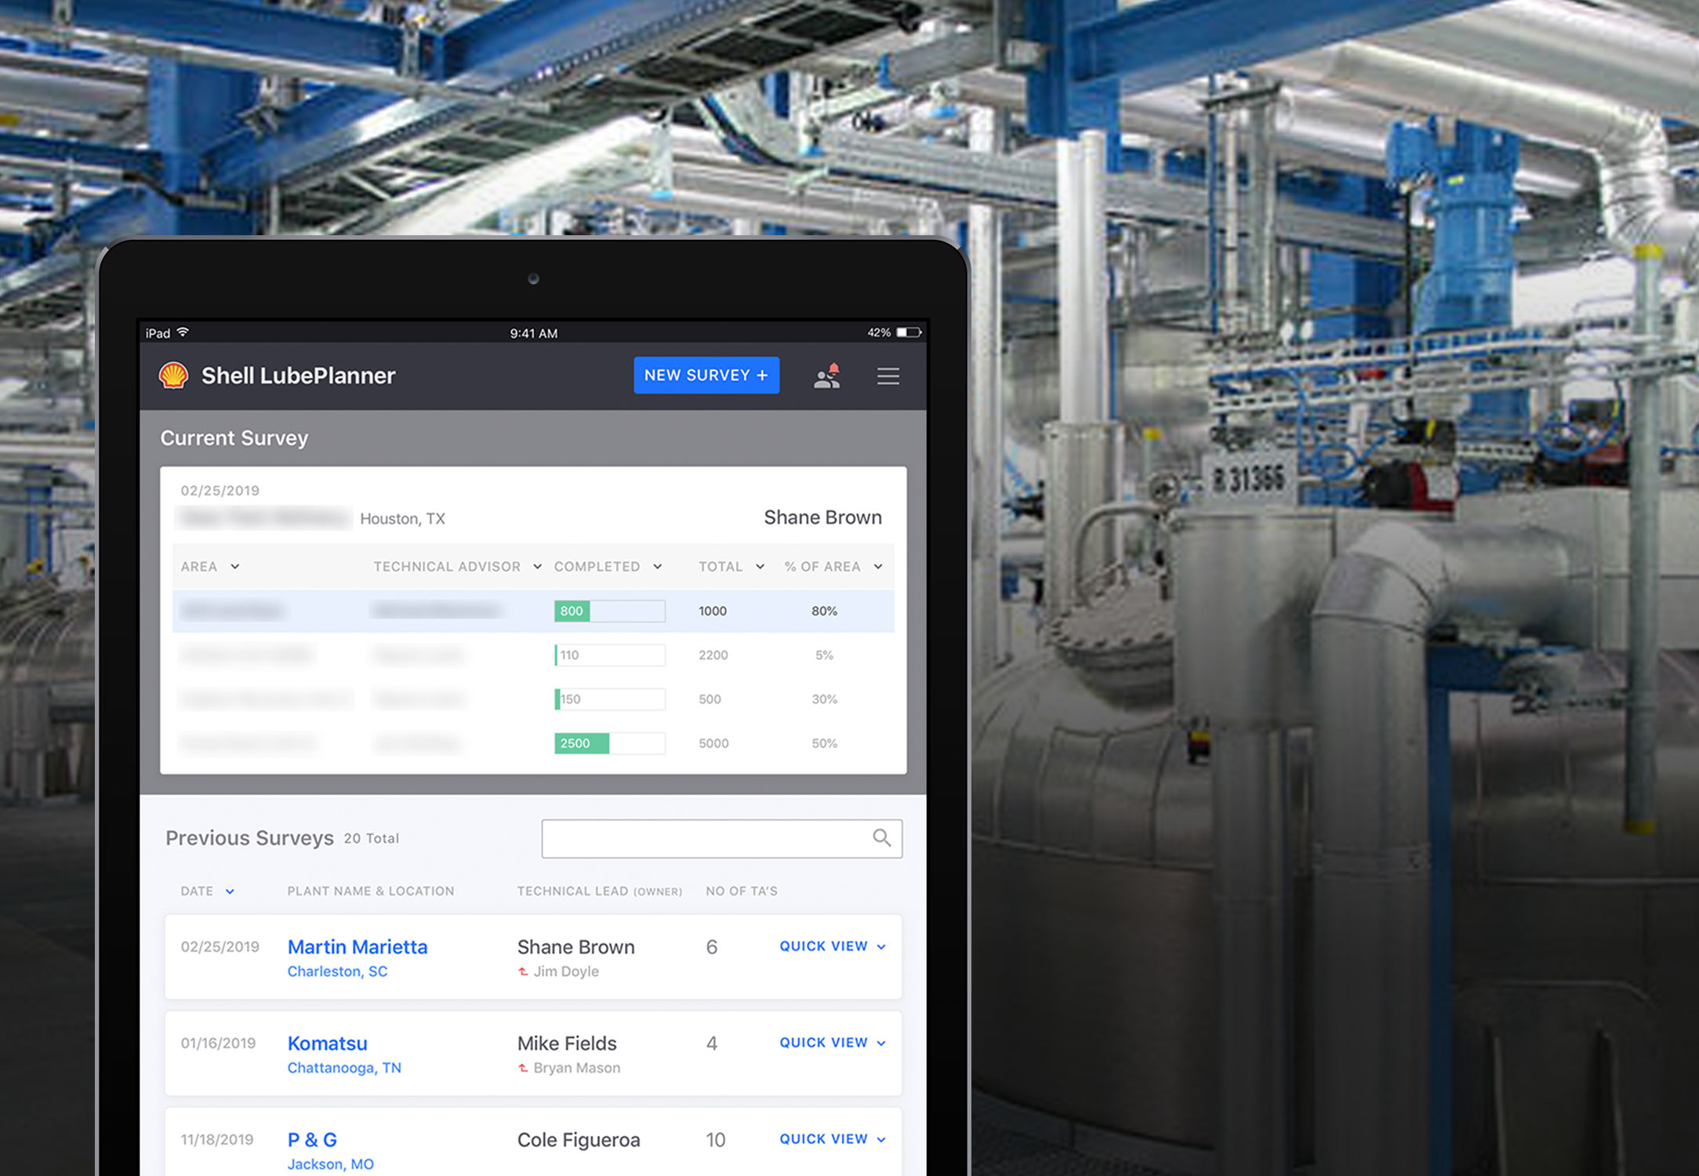Click the 20 Total count label
Screen dimensions: 1699x1176
click(372, 838)
